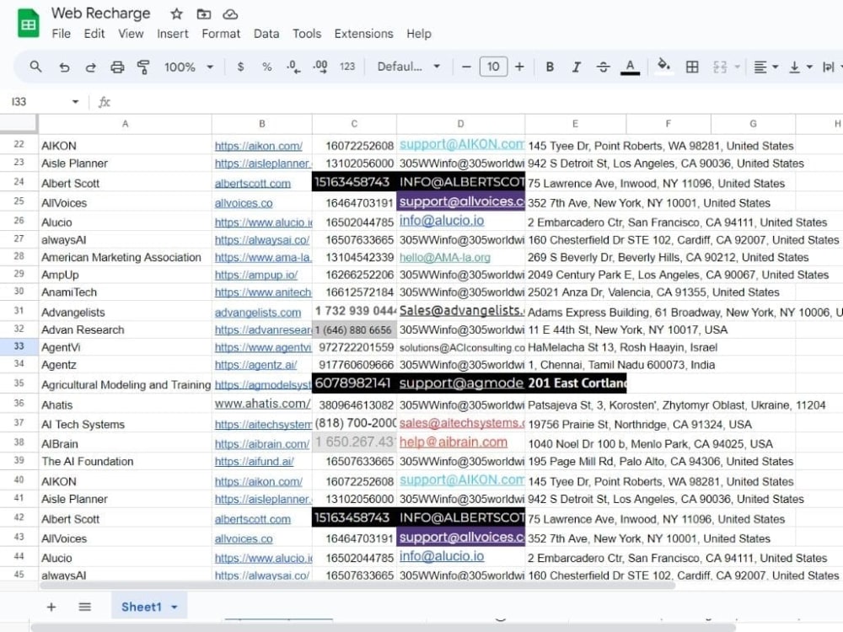The height and width of the screenshot is (632, 843).
Task: Select column E header
Action: (575, 124)
